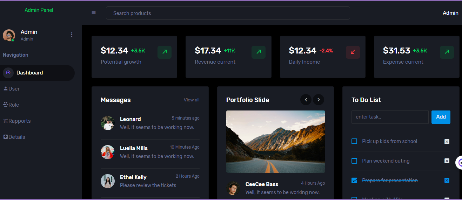462x200 pixels.
Task: Toggle the sidebar hamburger menu icon
Action: coord(94,13)
